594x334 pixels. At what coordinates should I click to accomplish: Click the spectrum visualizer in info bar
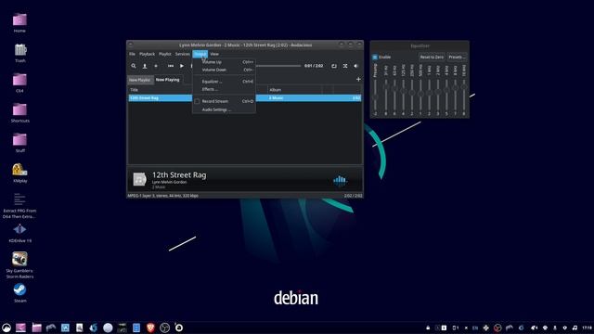click(340, 180)
